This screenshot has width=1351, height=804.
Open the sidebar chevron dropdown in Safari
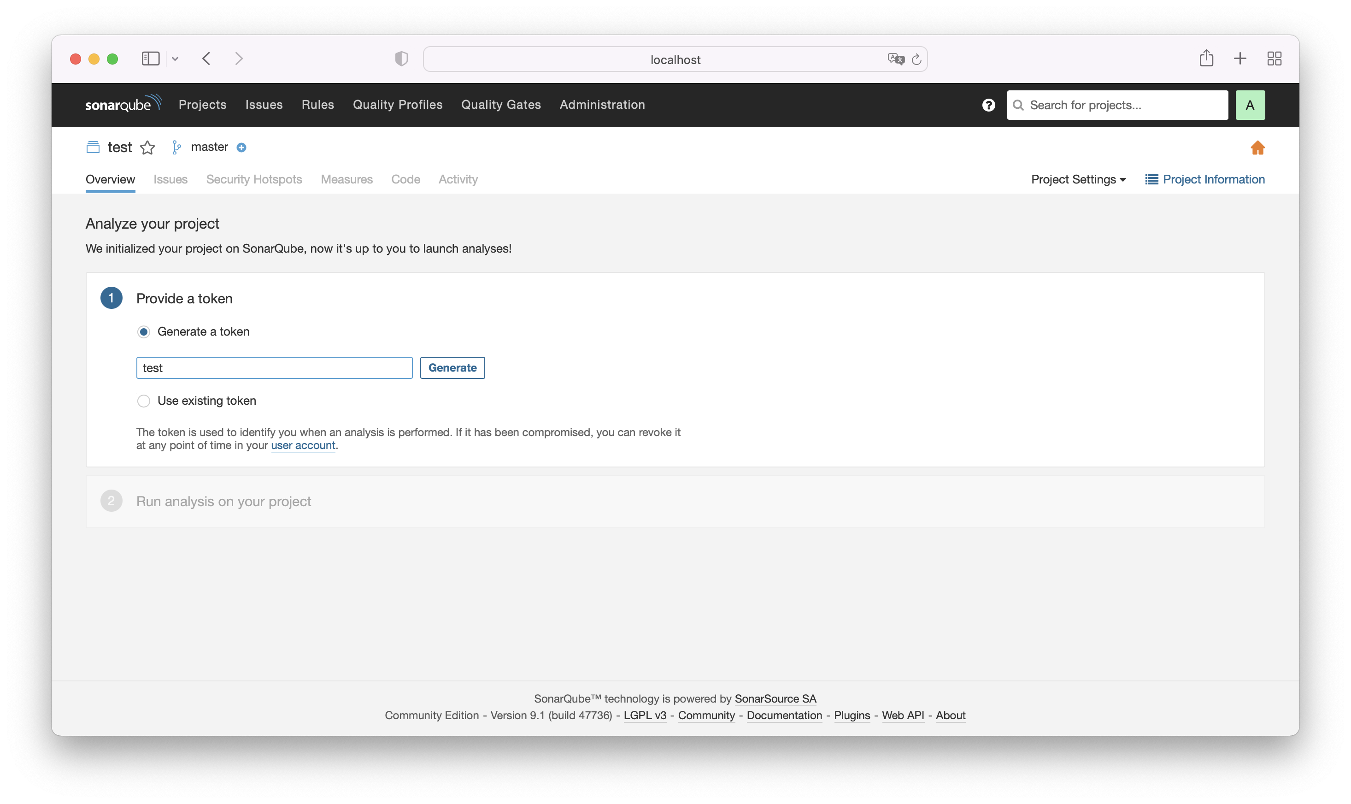coord(175,59)
